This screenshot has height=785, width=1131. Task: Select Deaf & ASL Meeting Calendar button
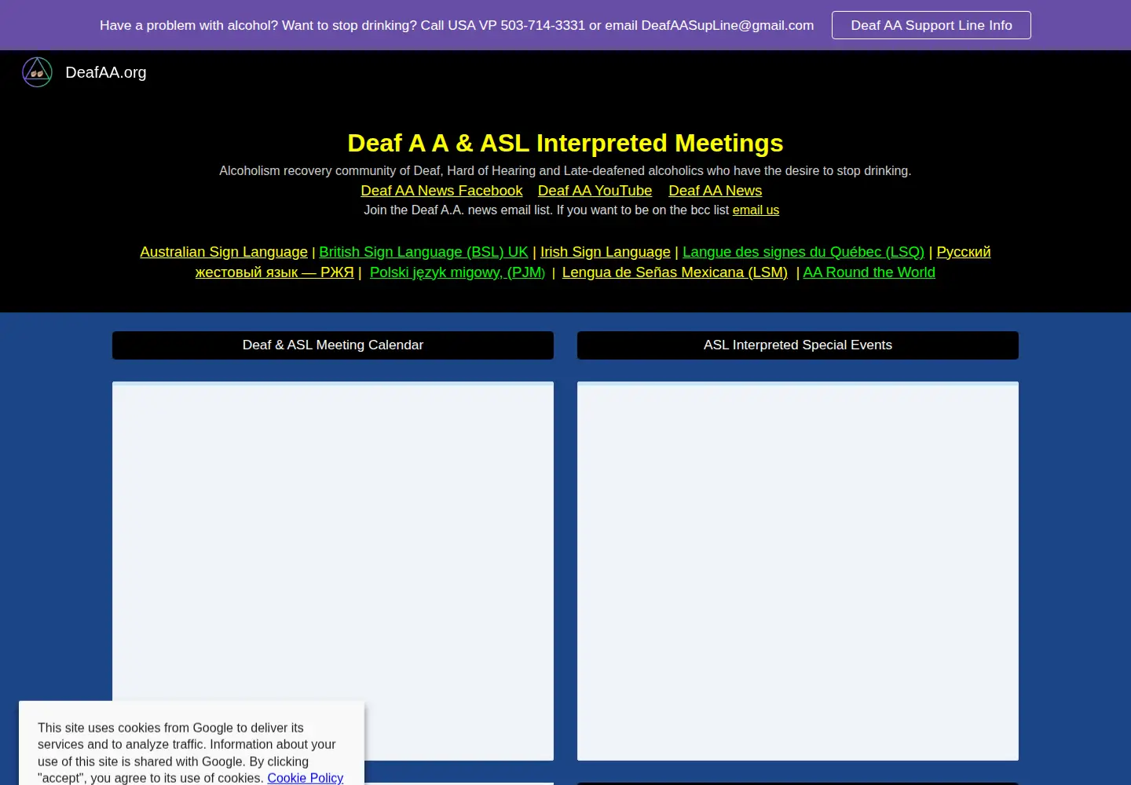(333, 345)
